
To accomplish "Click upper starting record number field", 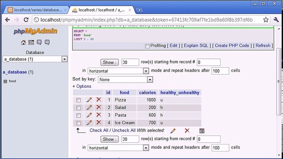I will (209, 62).
